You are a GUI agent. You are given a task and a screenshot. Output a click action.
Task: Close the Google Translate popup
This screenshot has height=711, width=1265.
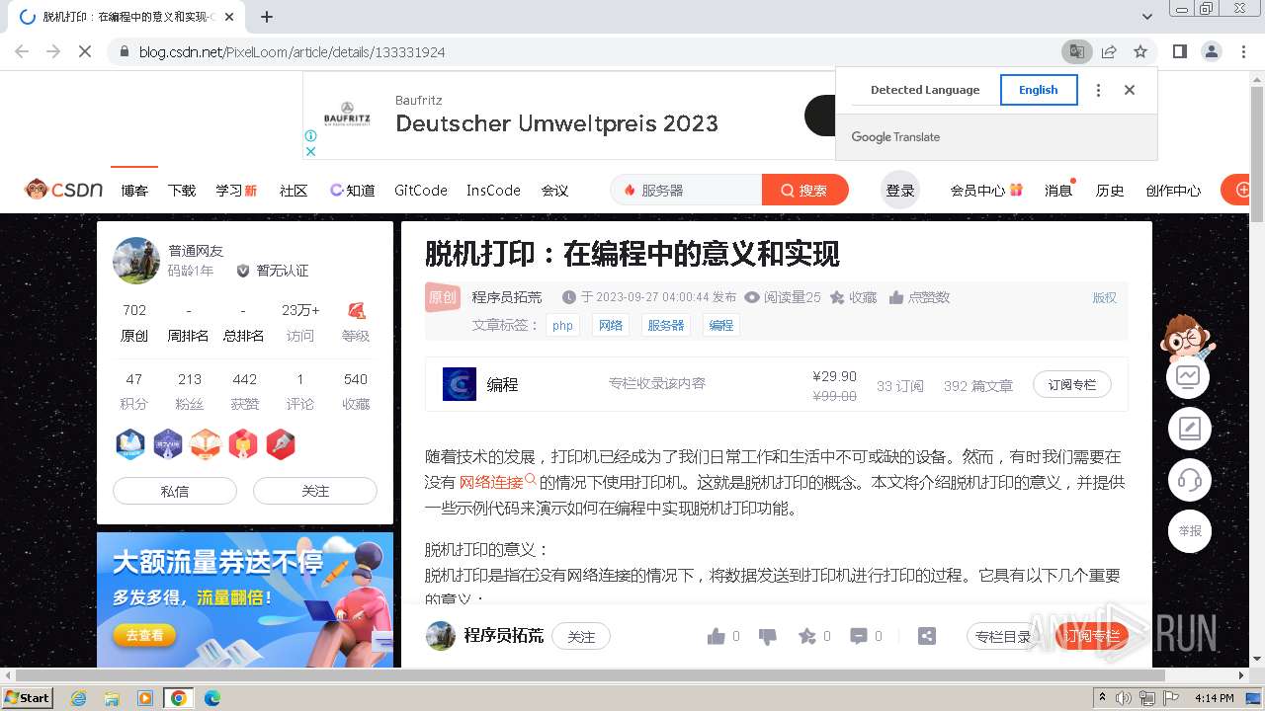pos(1130,90)
